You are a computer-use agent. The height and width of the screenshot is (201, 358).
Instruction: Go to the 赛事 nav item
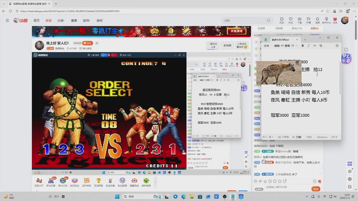pos(74,21)
